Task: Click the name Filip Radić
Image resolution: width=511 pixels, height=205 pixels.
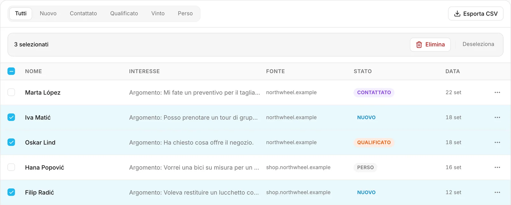Action: point(40,193)
